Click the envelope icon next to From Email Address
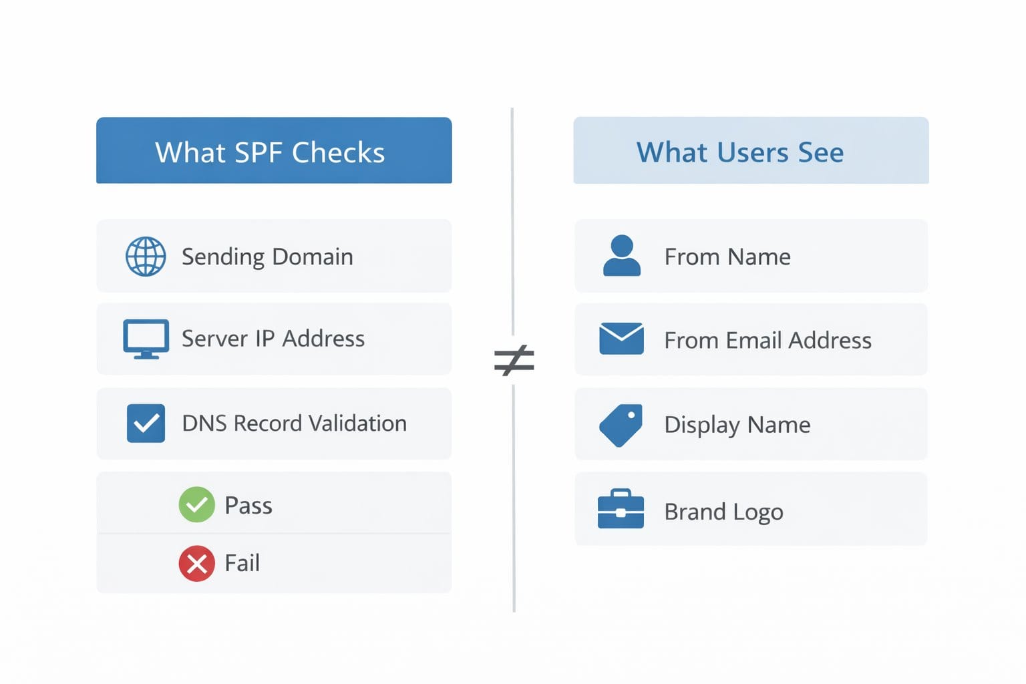 [621, 339]
